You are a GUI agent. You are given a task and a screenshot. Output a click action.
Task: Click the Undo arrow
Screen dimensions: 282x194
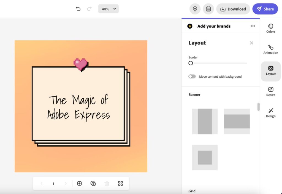pos(78,9)
